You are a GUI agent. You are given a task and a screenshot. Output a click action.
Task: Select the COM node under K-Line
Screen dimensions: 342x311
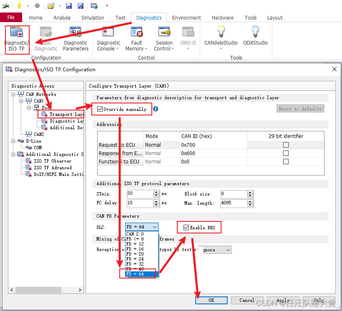click(x=34, y=148)
